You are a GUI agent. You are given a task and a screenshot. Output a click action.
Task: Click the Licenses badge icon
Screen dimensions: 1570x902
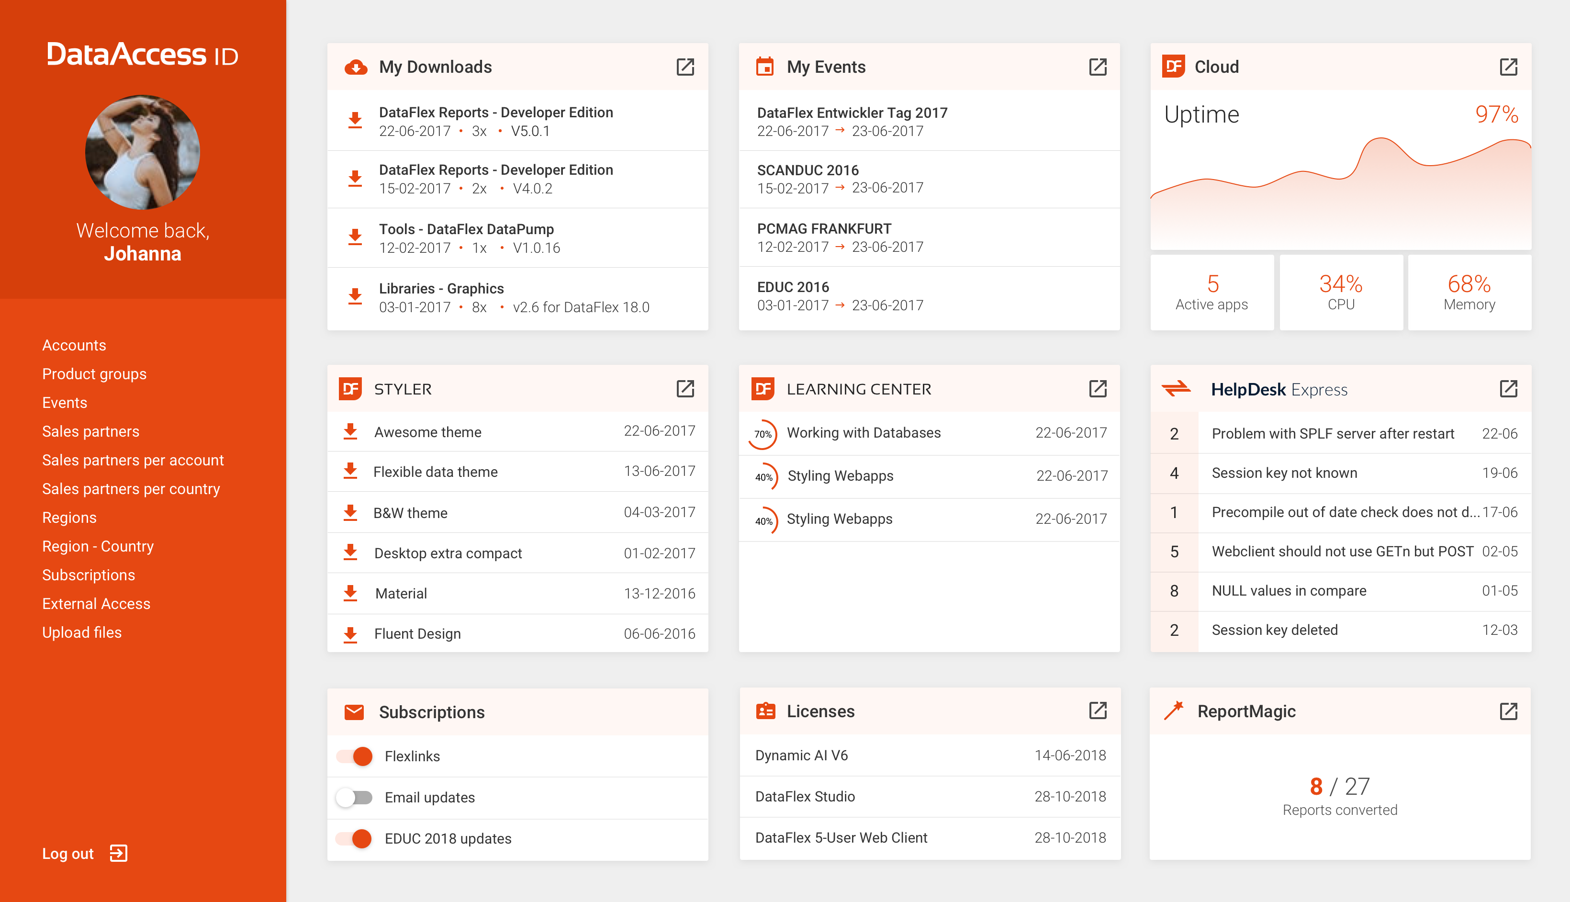[x=765, y=710]
